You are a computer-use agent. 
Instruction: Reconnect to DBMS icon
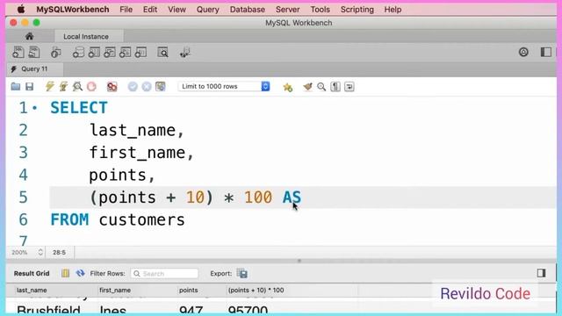185,53
